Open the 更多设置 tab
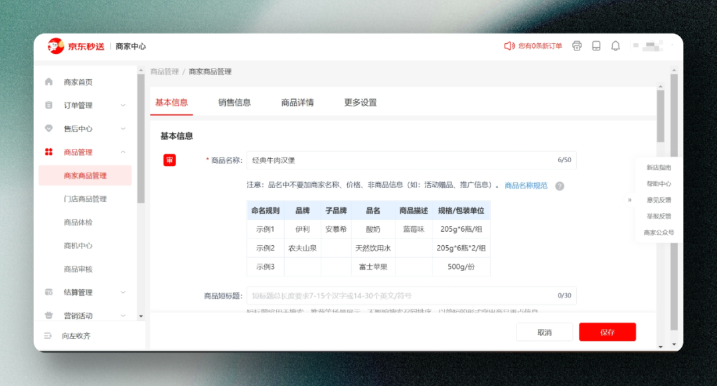The height and width of the screenshot is (386, 717). click(x=360, y=102)
